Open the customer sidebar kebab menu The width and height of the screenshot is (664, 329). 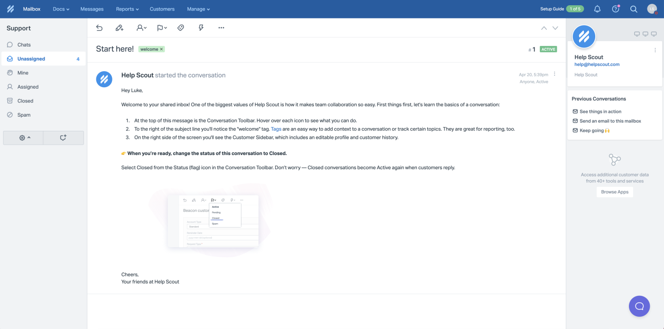[655, 50]
